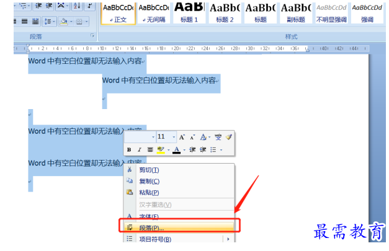389x251 pixels.
Task: Apply the 正文 style
Action: pyautogui.click(x=118, y=14)
